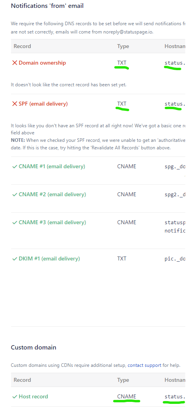Click the spg2 hostname in the CNAME #2 row
186x409 pixels.
click(175, 194)
